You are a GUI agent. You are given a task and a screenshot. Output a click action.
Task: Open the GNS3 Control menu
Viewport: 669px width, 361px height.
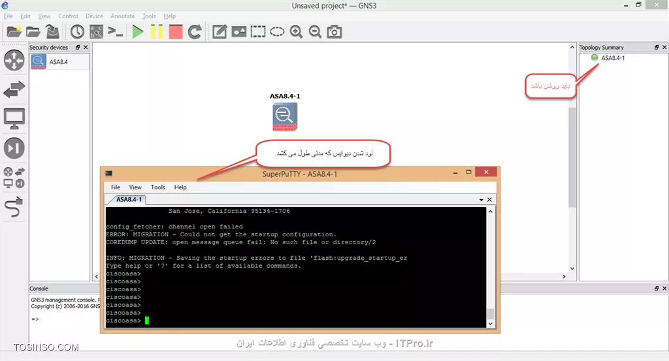[x=68, y=16]
